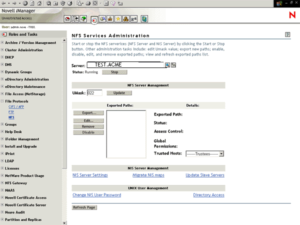Click the Remove button

point(88,126)
